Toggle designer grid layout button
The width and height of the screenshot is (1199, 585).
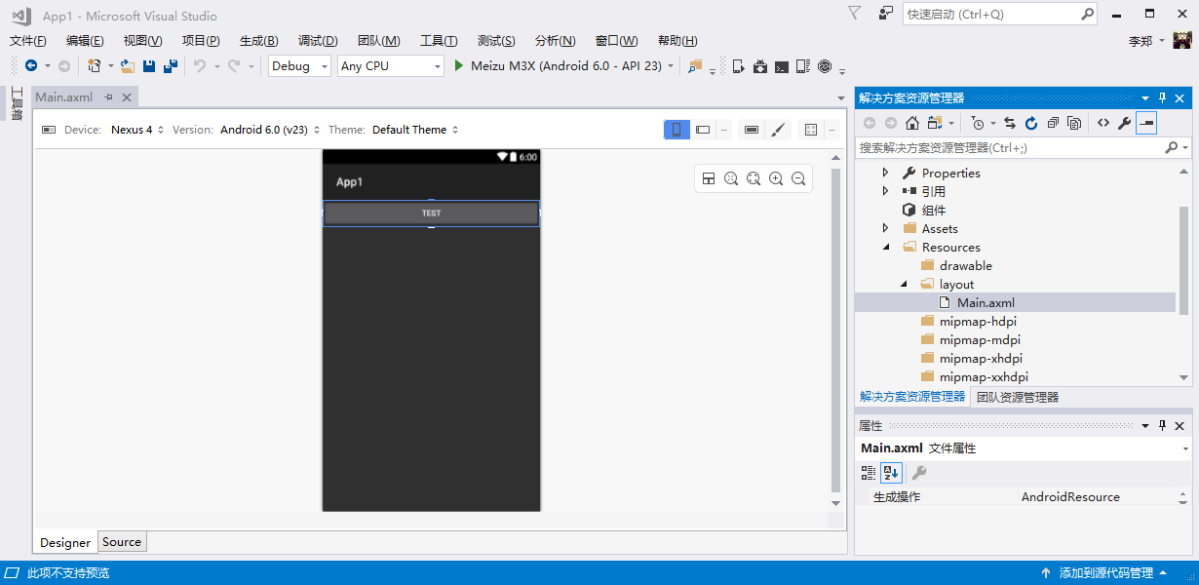click(811, 130)
